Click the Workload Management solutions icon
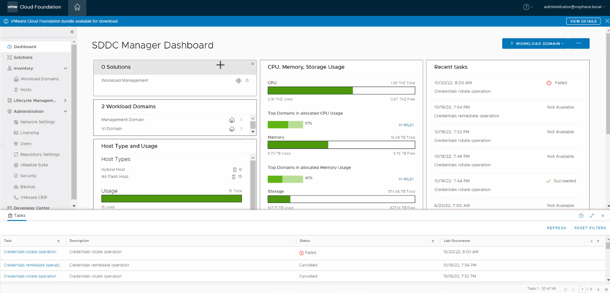The height and width of the screenshot is (293, 610). pos(238,81)
